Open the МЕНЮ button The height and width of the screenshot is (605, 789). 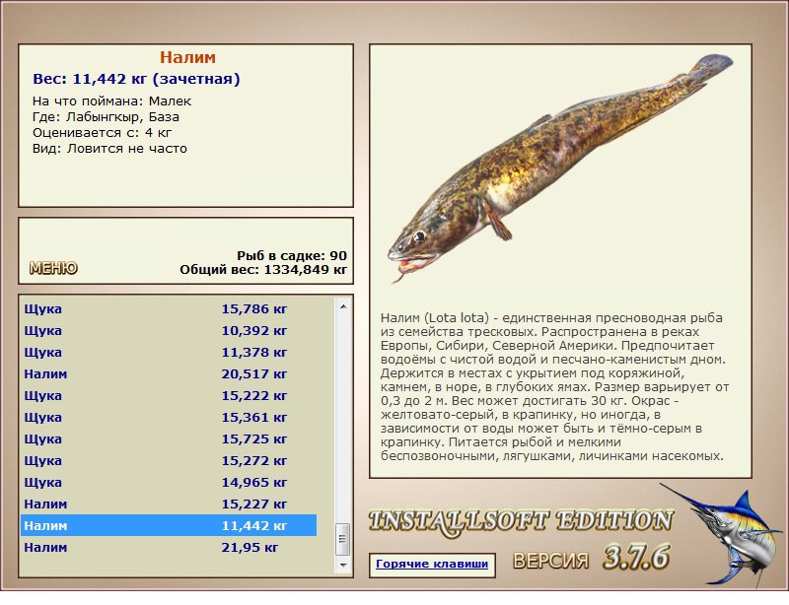[53, 268]
